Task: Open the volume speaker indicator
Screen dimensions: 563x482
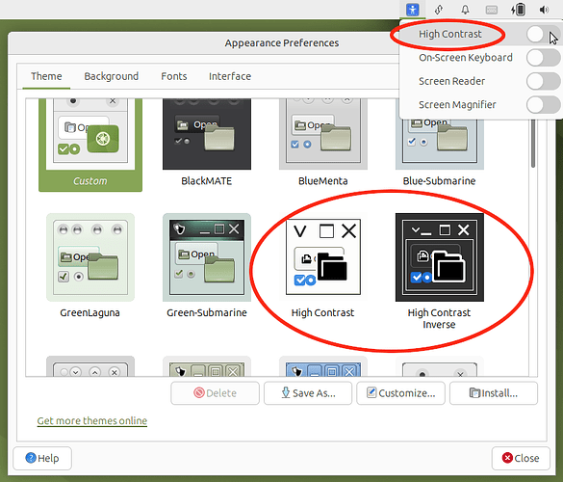Action: pyautogui.click(x=544, y=10)
